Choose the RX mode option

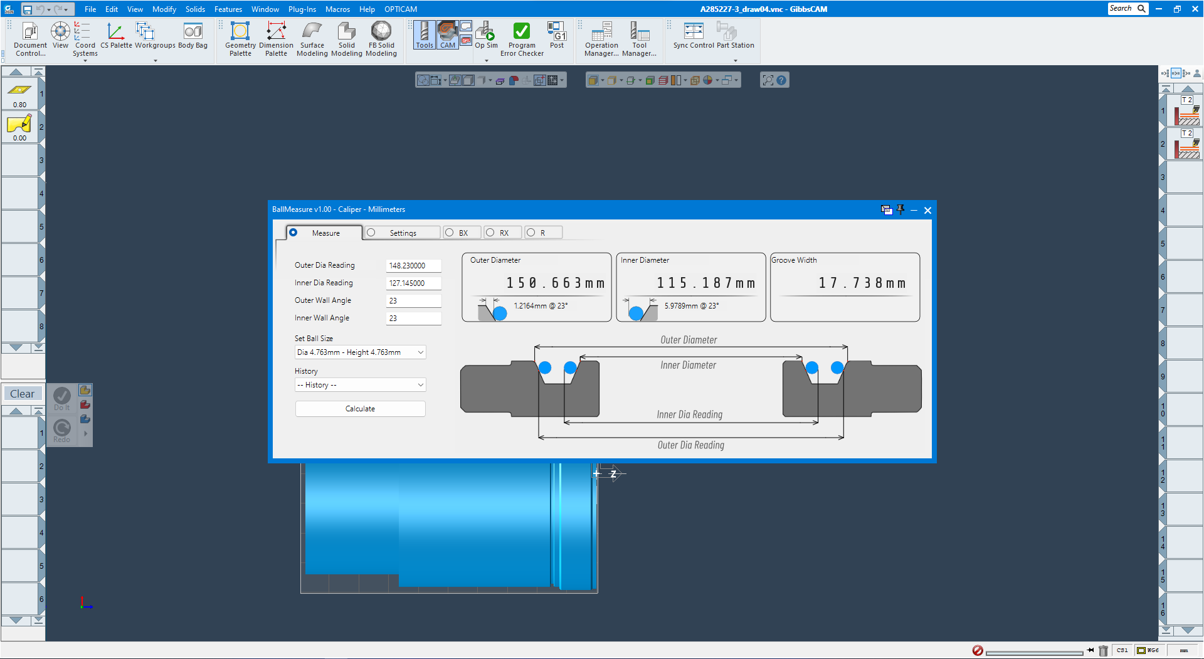pyautogui.click(x=490, y=232)
